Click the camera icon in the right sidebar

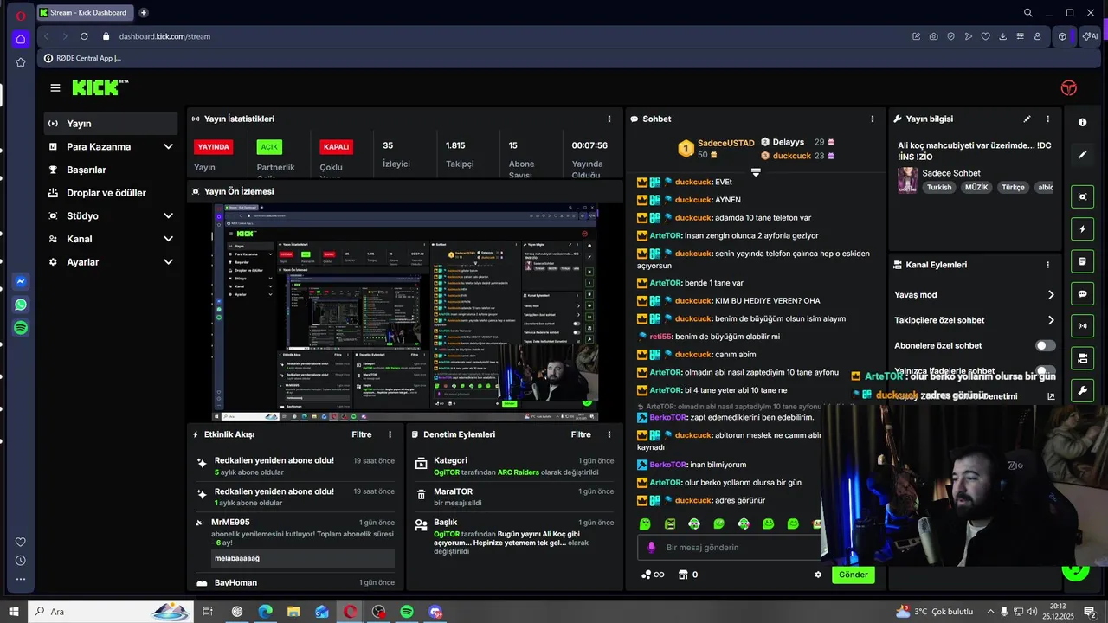click(1082, 358)
